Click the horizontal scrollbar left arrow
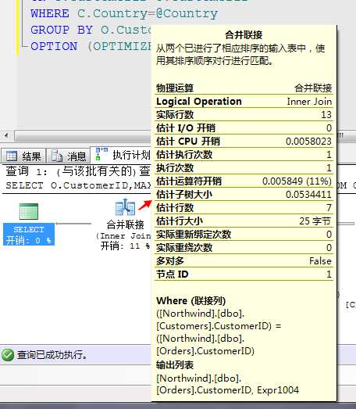 (x=6, y=135)
